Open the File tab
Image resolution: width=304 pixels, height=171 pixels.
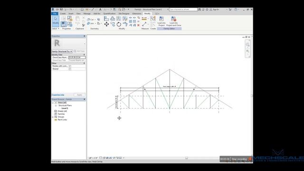pos(55,14)
